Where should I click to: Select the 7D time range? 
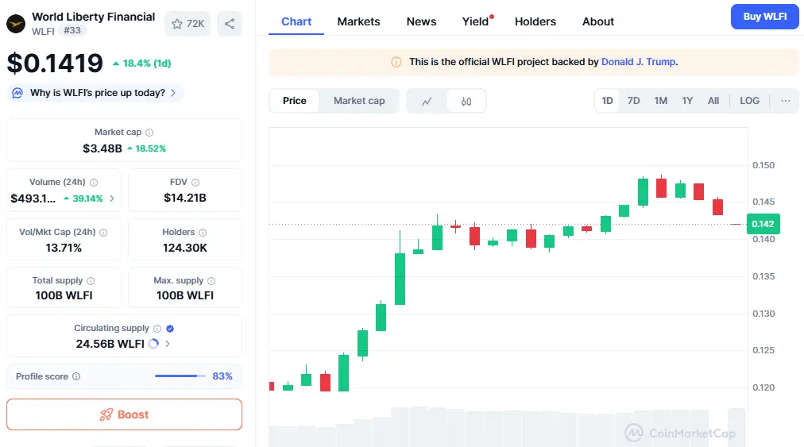633,101
